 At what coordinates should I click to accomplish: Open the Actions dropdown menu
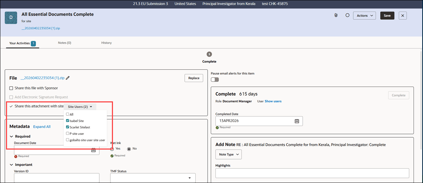point(364,15)
